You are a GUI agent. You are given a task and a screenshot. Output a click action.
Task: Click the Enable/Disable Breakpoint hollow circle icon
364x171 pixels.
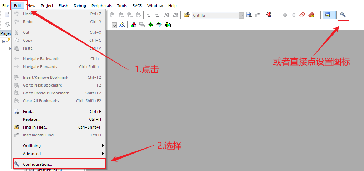(x=294, y=15)
